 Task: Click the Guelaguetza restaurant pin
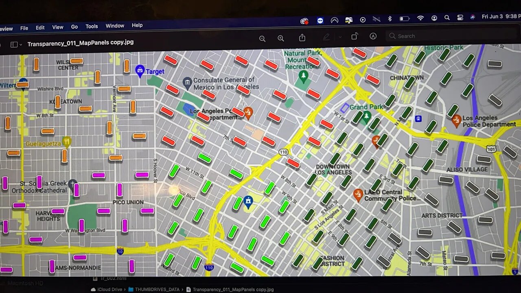pyautogui.click(x=67, y=142)
